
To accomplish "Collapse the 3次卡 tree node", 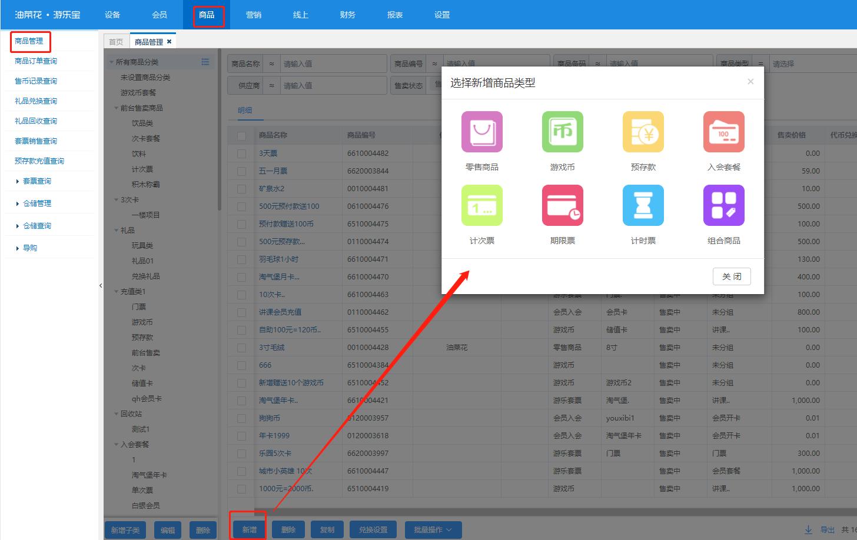I will tap(116, 199).
